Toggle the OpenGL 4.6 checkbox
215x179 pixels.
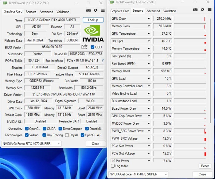(82, 135)
